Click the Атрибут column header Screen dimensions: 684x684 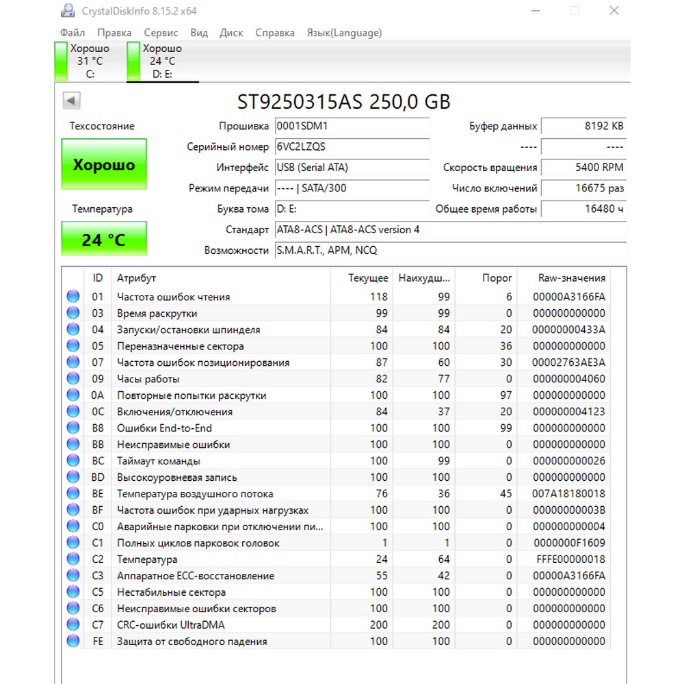click(221, 278)
